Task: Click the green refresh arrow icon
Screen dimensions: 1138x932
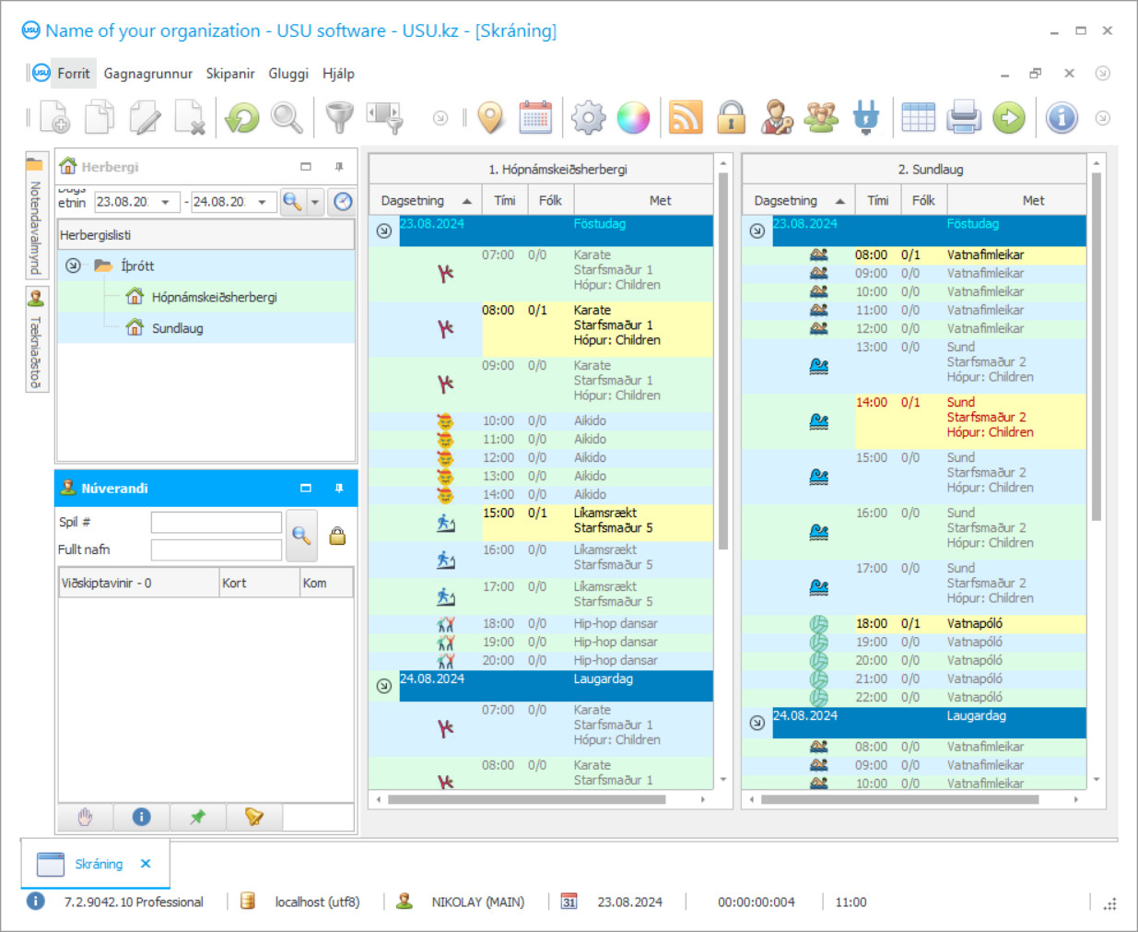Action: 241,118
